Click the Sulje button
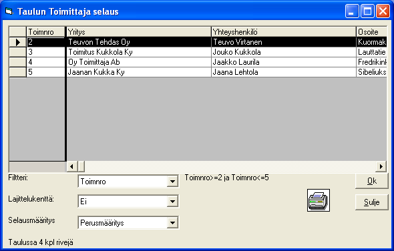This screenshot has width=394, height=251. click(x=372, y=202)
